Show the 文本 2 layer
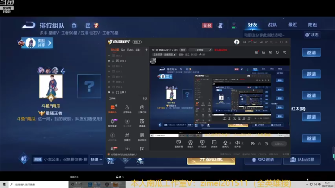This screenshot has width=335, height=188. 109,56
